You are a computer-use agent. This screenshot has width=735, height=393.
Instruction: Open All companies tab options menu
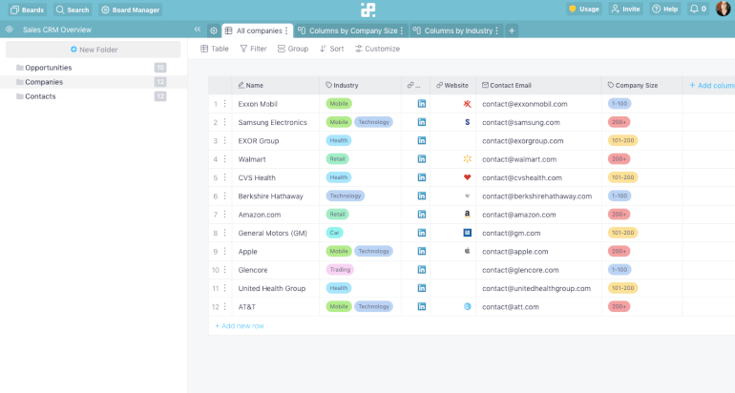[286, 31]
